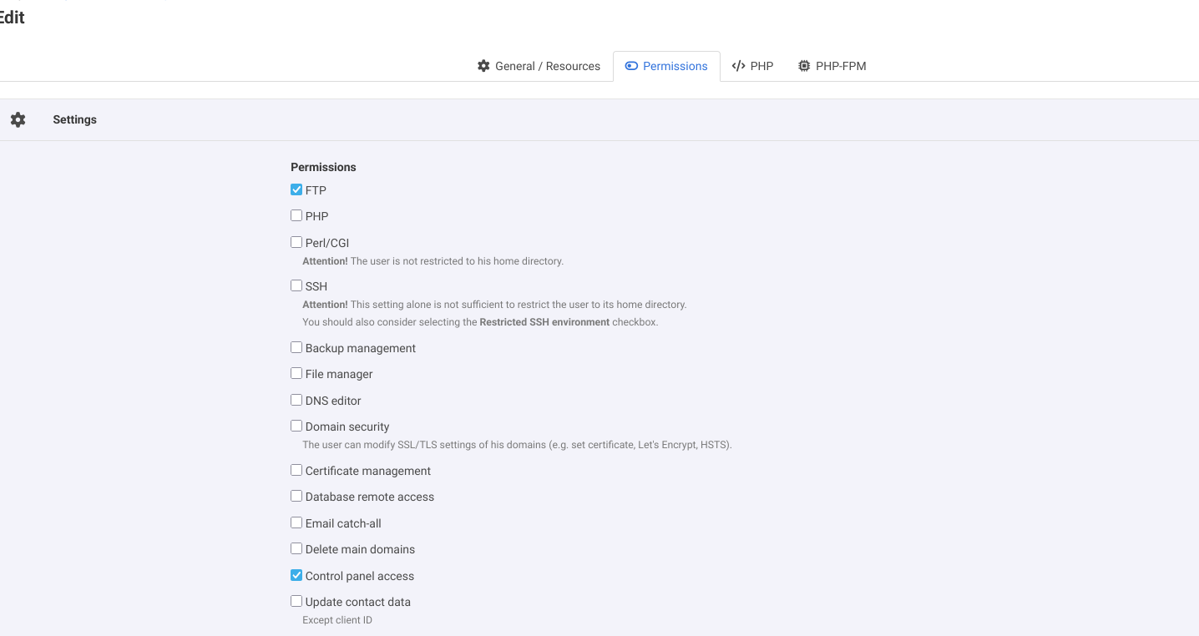Screen dimensions: 1199x636
Task: Click the Settings gear icon
Action: point(18,119)
